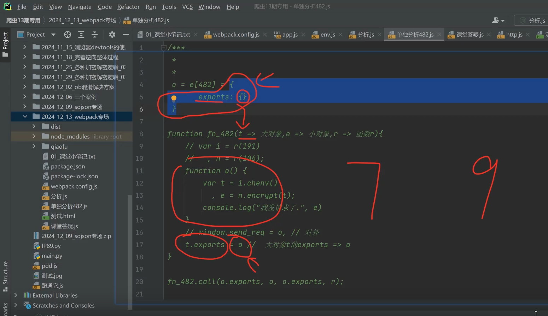The width and height of the screenshot is (548, 316).
Task: Toggle the Project tool window sidebar button
Action: pyautogui.click(x=5, y=45)
